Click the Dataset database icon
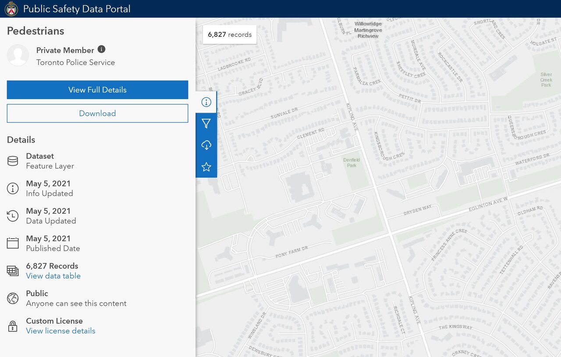 coord(13,161)
